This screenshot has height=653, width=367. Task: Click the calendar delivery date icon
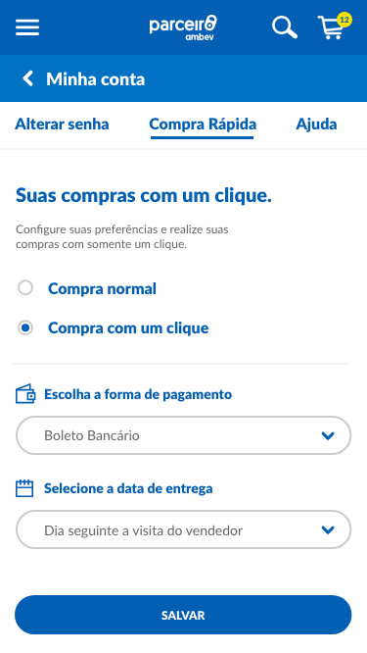tap(24, 488)
